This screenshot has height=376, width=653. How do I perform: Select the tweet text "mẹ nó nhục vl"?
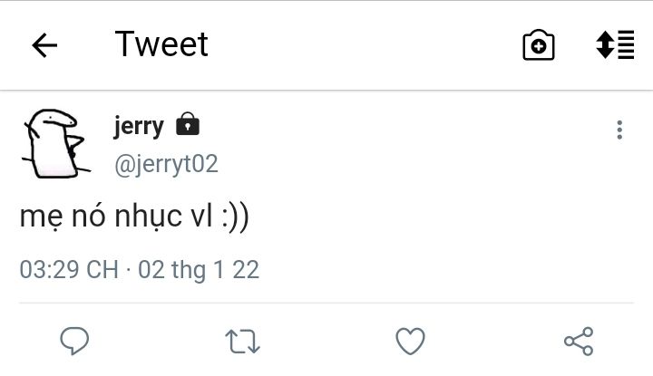click(115, 218)
